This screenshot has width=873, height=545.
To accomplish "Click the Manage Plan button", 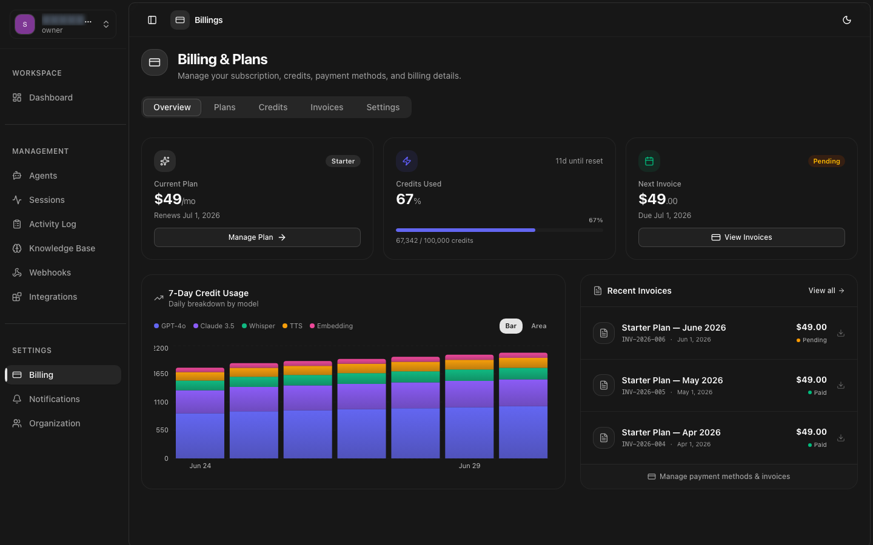I will [x=257, y=237].
